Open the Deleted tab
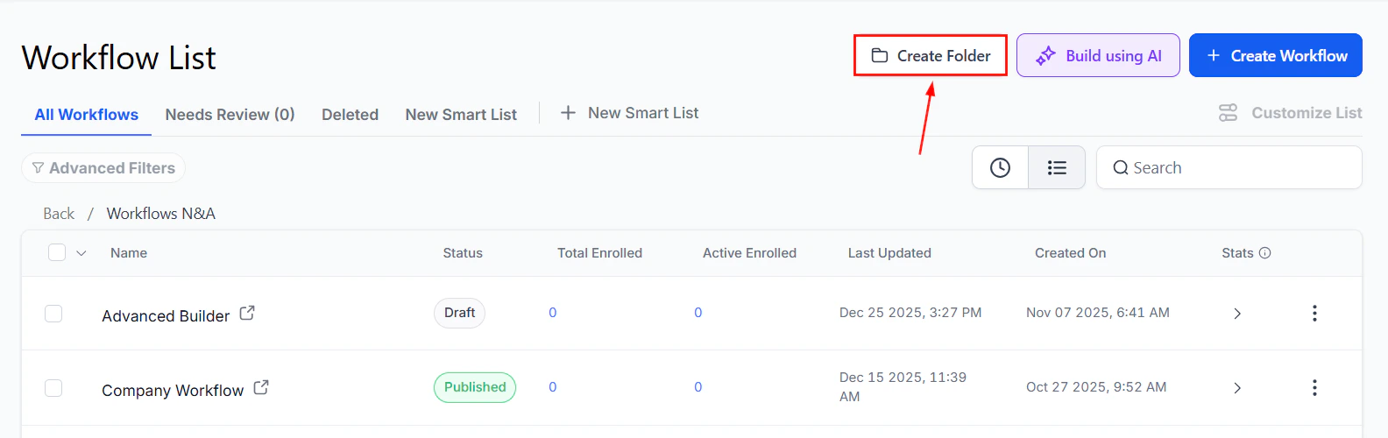This screenshot has width=1388, height=438. 350,115
